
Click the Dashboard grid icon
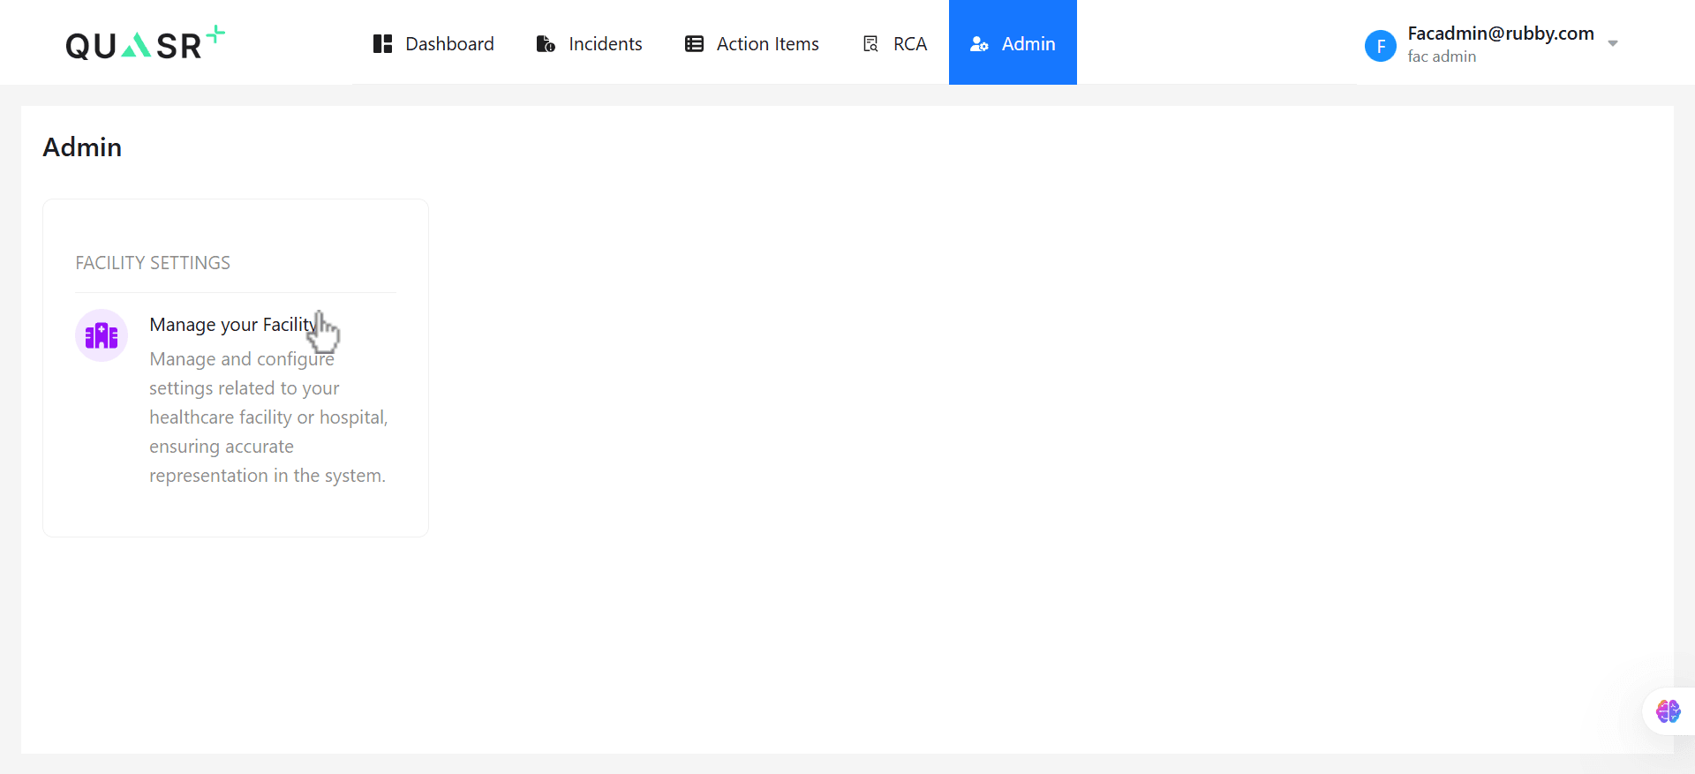coord(382,44)
